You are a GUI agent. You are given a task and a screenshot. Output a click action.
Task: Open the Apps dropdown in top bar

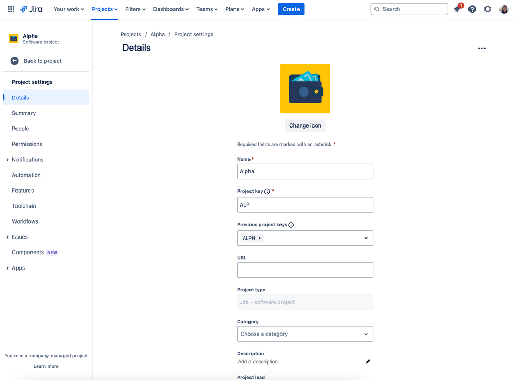pyautogui.click(x=261, y=9)
